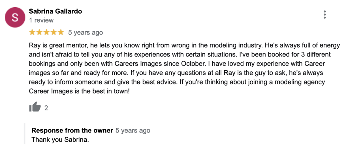The height and width of the screenshot is (150, 346).
Task: Select the fifth rating star
Action: tap(61, 32)
